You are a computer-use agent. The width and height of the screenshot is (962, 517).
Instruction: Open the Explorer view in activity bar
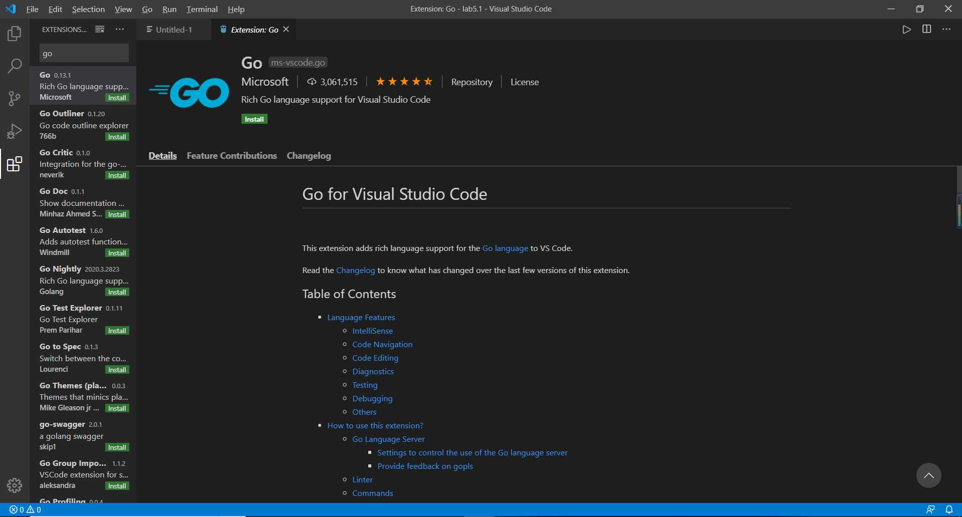click(15, 34)
